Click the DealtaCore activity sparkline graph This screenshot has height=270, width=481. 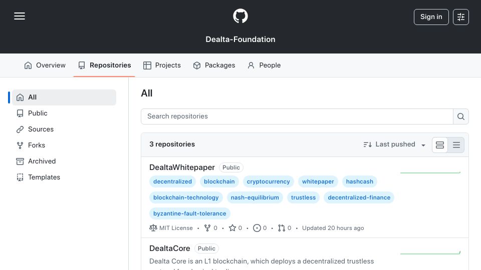click(x=430, y=253)
